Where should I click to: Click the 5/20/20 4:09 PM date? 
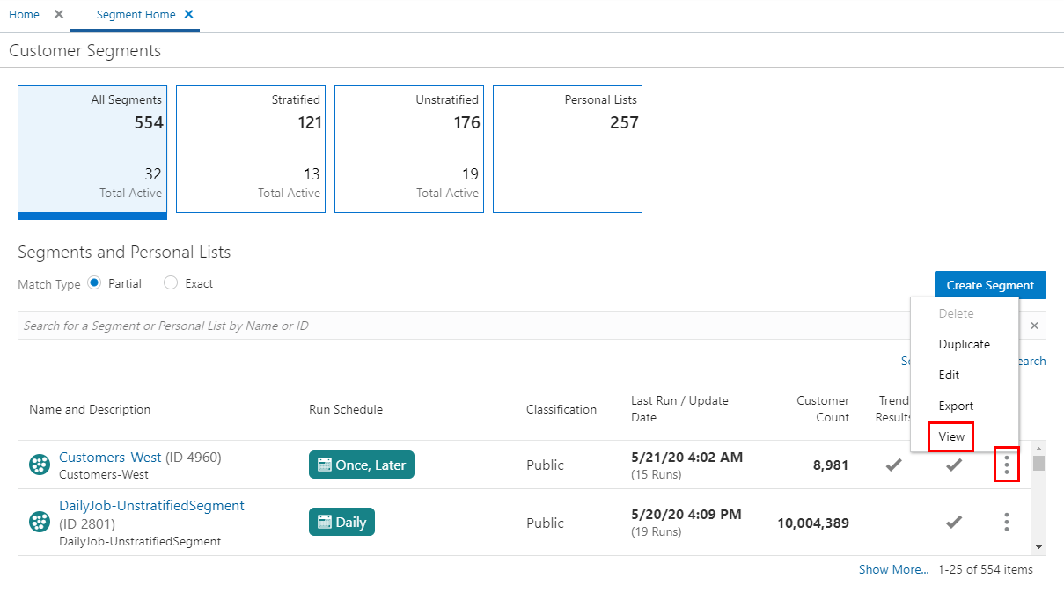686,514
